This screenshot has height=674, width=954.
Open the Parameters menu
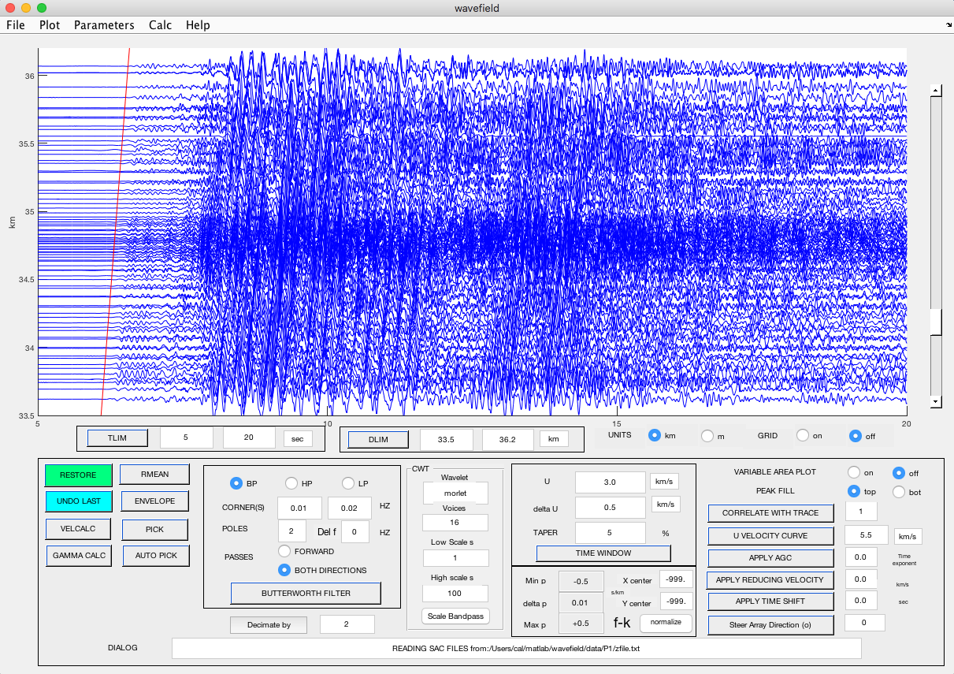(x=104, y=25)
